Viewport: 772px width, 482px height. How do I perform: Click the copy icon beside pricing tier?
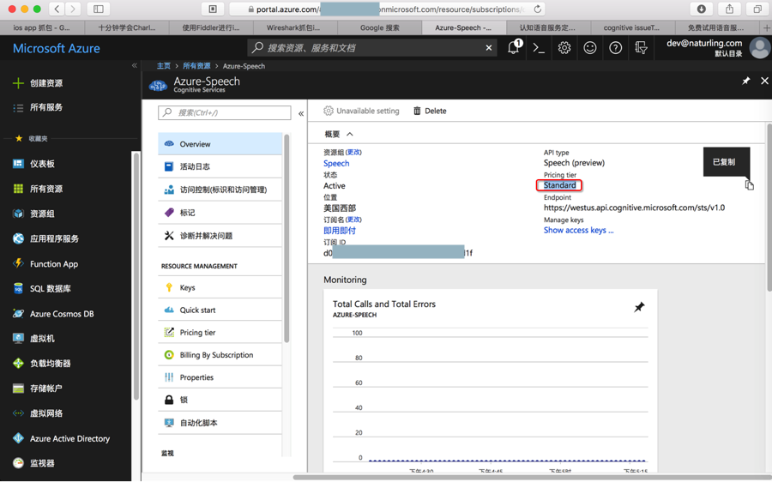(749, 184)
